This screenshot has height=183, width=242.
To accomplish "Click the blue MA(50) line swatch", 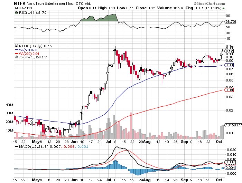I will pyautogui.click(x=17, y=50).
